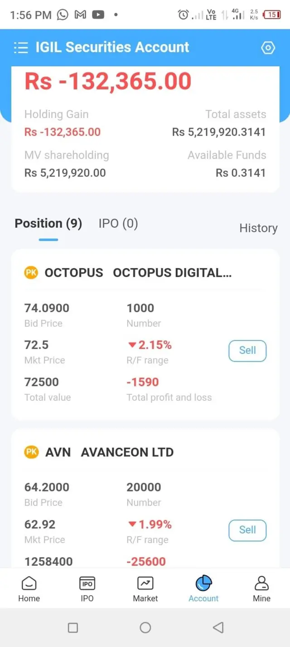The image size is (290, 647).
Task: Open the Market chart icon
Action: tap(145, 583)
